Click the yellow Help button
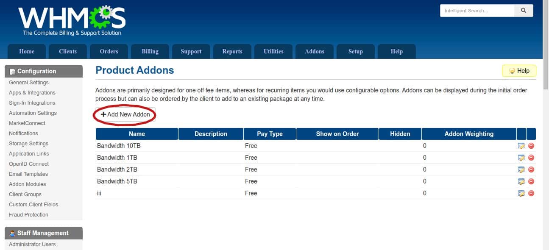The width and height of the screenshot is (549, 250). click(x=519, y=71)
